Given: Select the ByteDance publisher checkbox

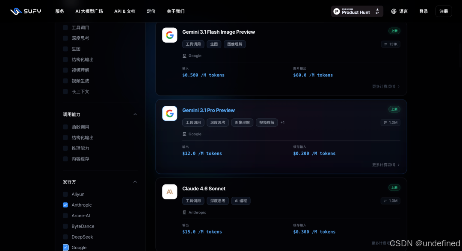Looking at the screenshot, I should [x=65, y=226].
